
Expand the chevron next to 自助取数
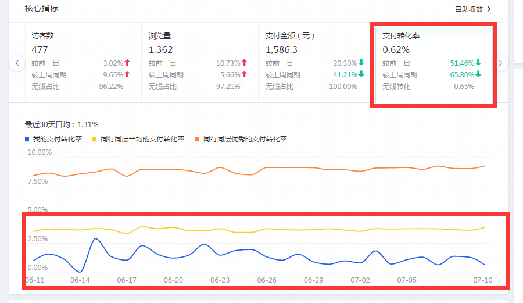point(489,9)
